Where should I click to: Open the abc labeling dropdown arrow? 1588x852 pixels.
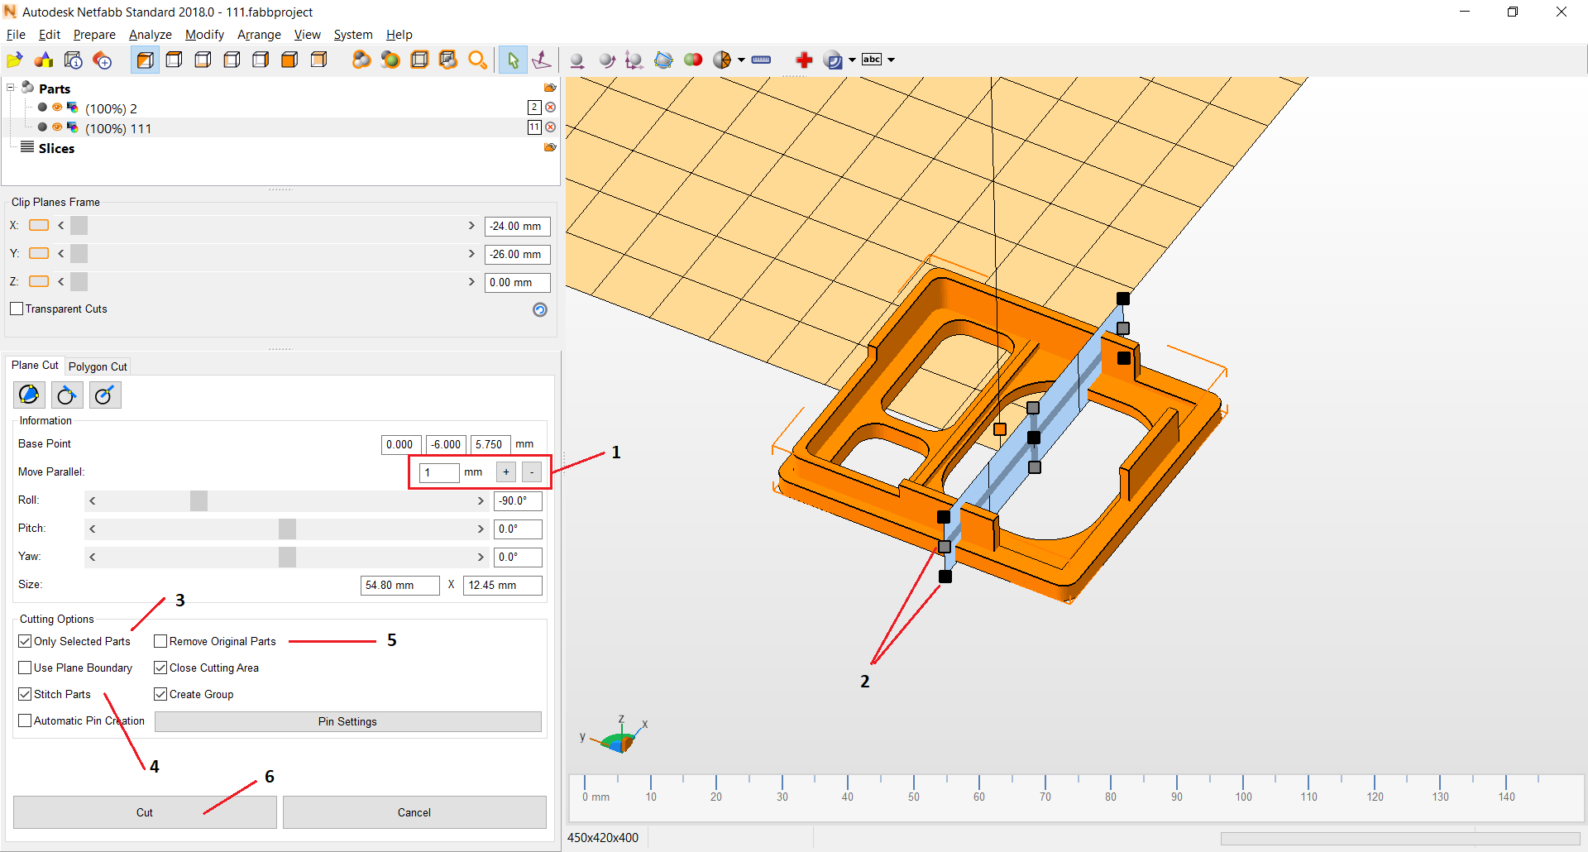(x=891, y=60)
